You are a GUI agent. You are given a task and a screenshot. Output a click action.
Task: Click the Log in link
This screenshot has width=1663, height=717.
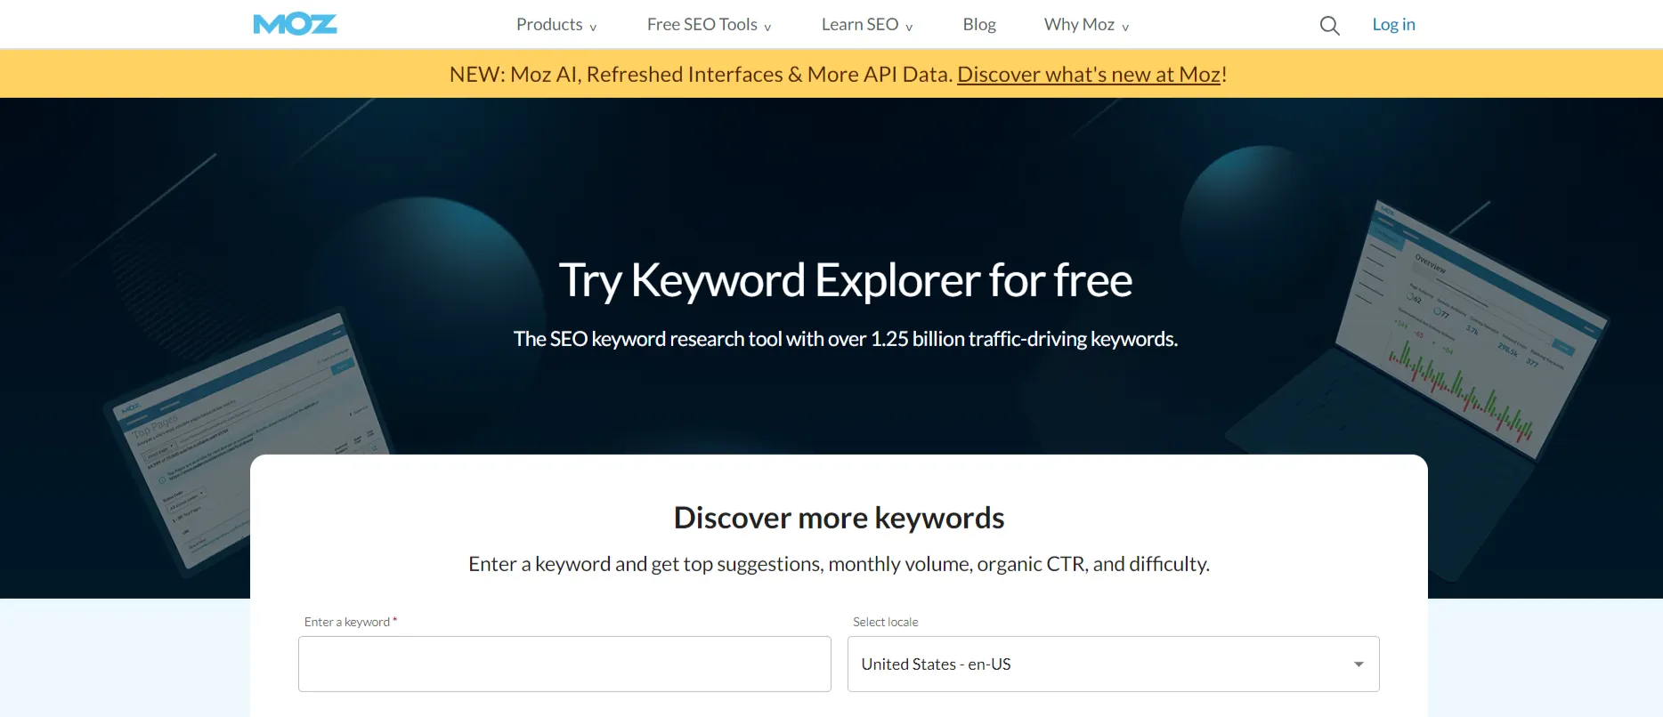1393,25
